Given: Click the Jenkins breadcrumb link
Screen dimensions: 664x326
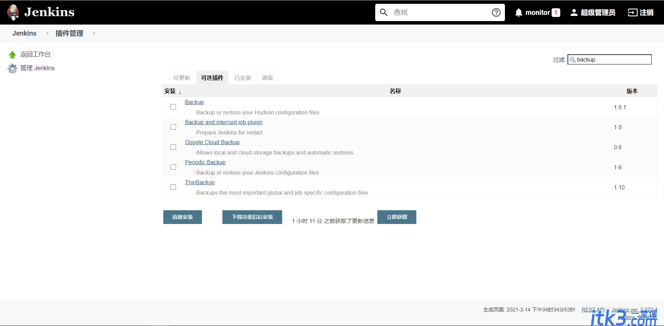Looking at the screenshot, I should tap(24, 34).
